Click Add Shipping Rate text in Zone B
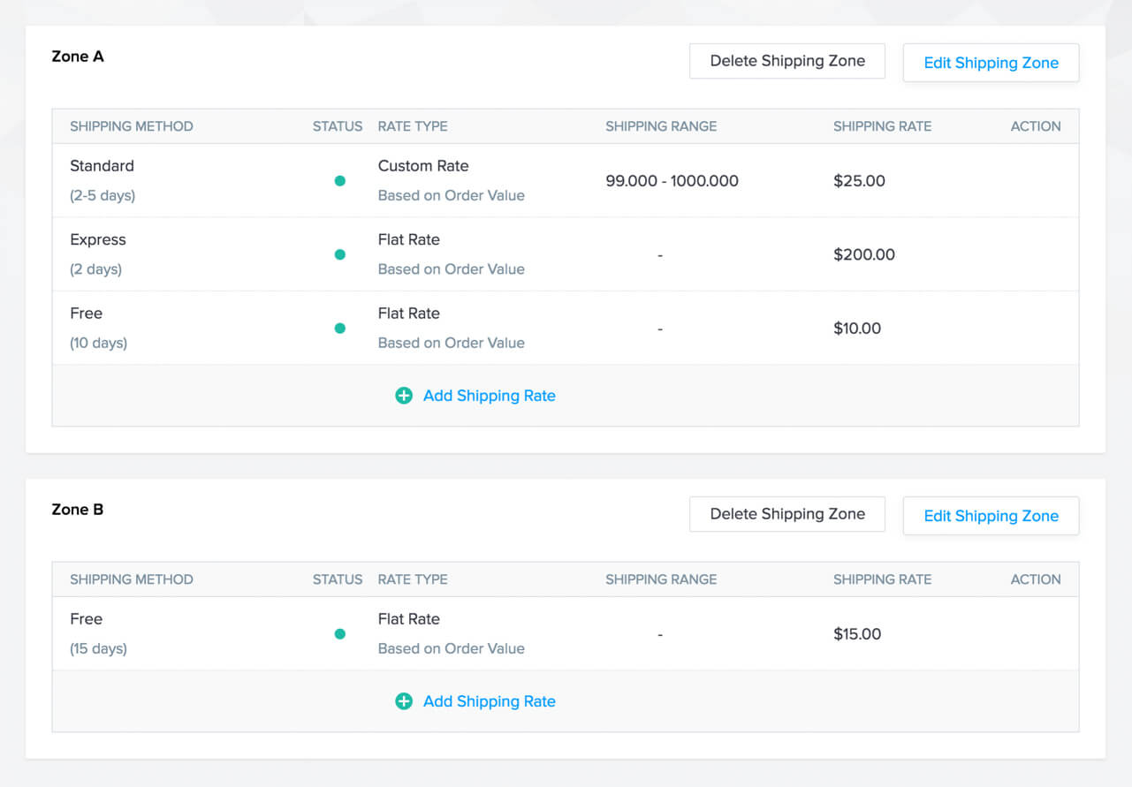The width and height of the screenshot is (1132, 787). point(489,701)
